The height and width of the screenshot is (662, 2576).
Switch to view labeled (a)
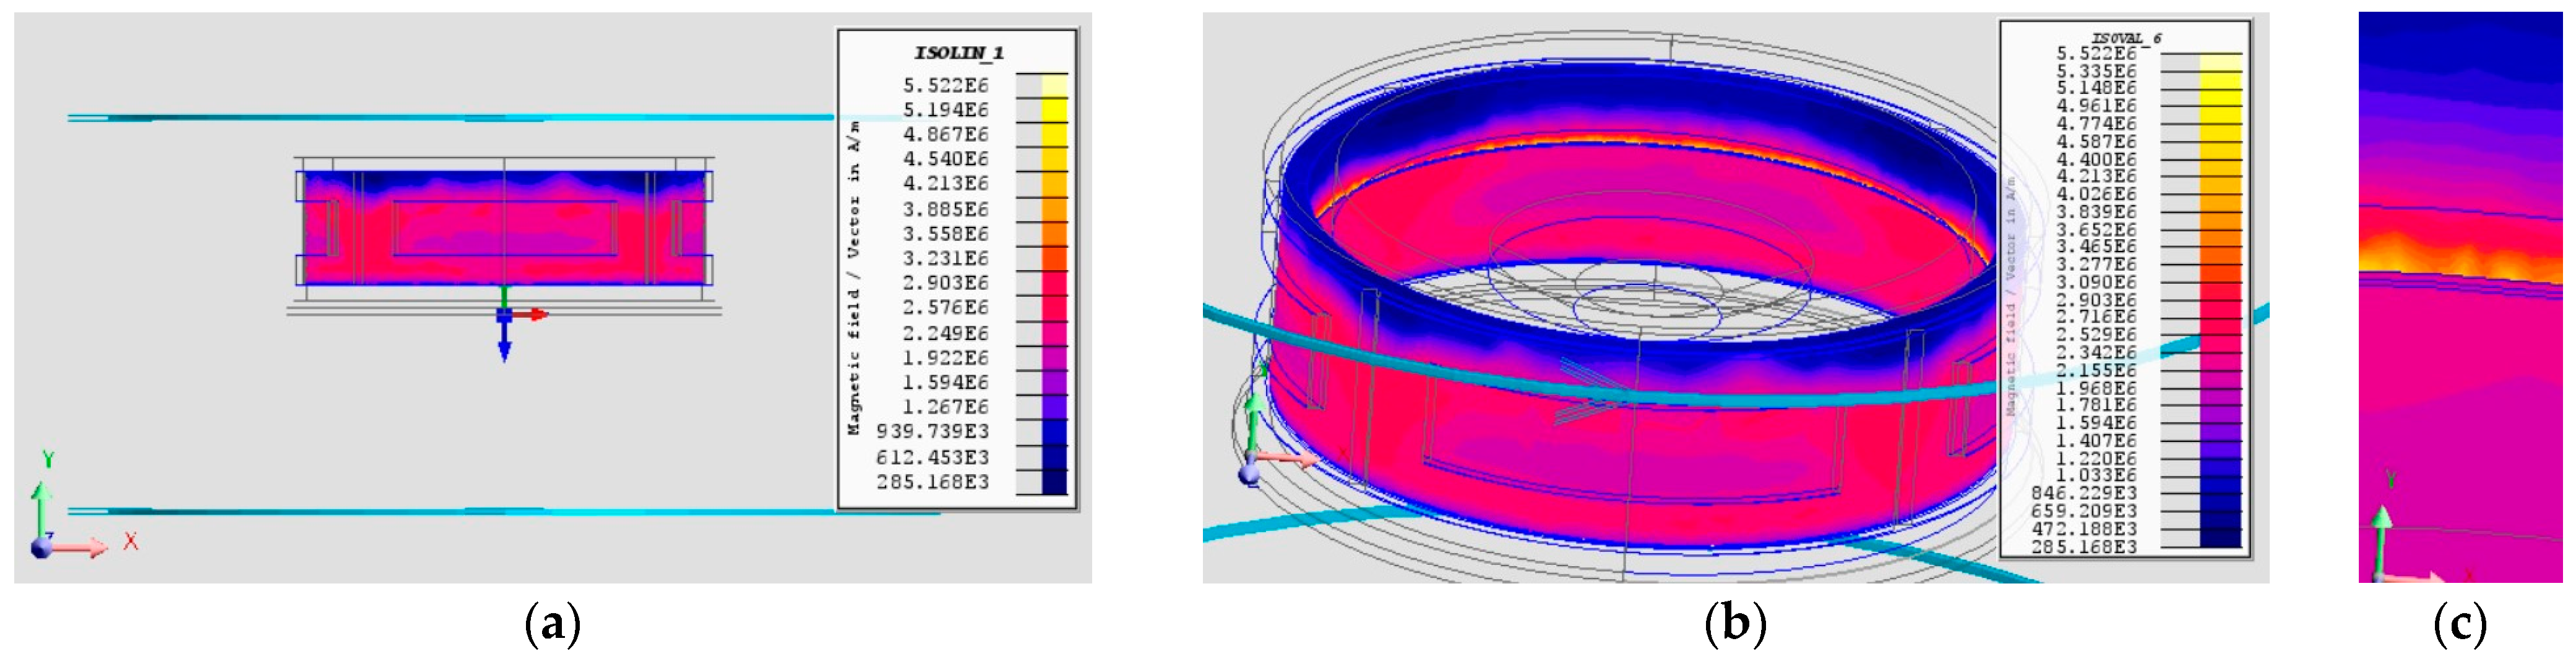(553, 624)
